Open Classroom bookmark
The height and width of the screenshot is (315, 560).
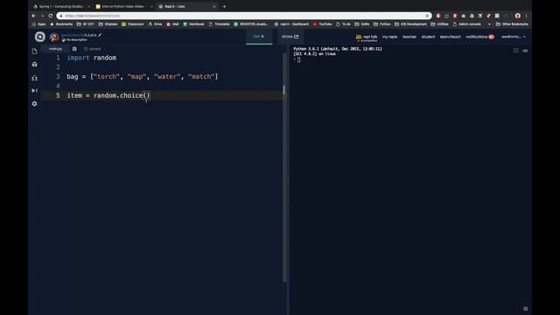tap(132, 24)
